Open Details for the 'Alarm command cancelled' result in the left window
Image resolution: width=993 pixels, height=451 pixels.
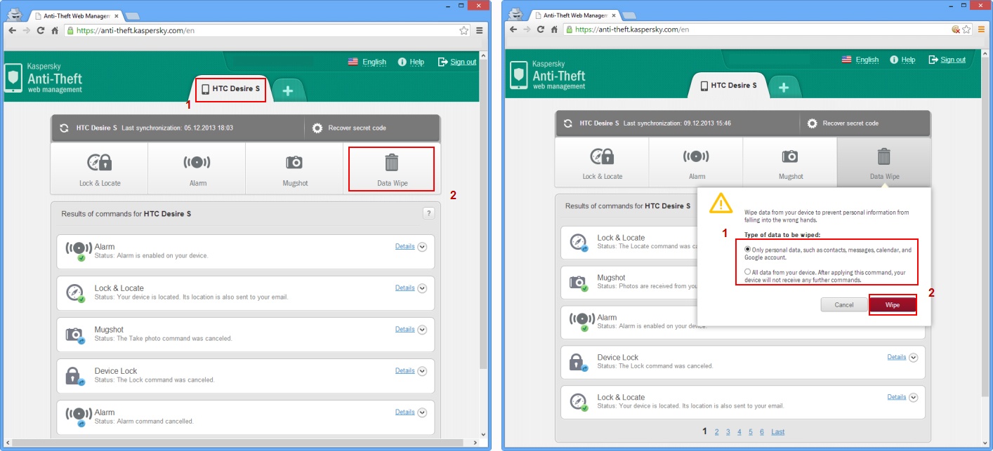click(405, 412)
